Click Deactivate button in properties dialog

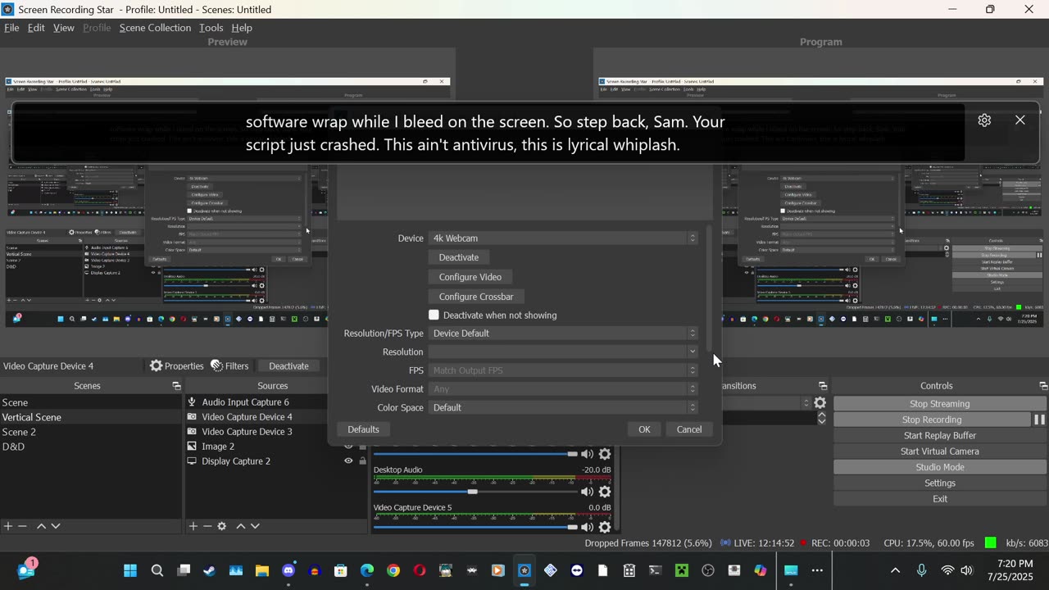pyautogui.click(x=459, y=257)
